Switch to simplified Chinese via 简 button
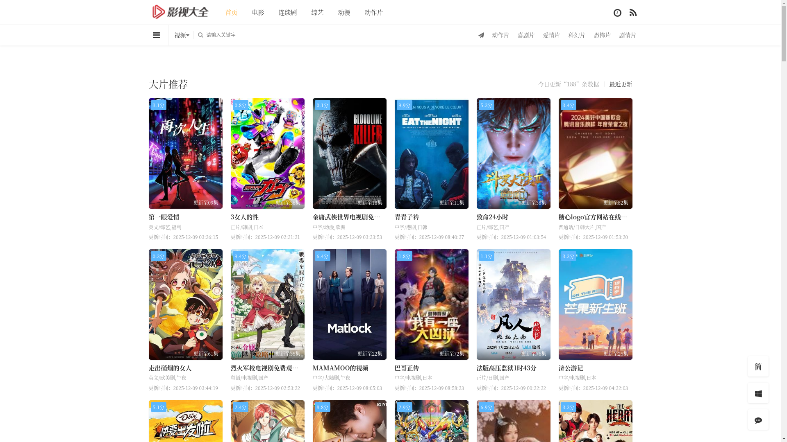 pos(758,367)
